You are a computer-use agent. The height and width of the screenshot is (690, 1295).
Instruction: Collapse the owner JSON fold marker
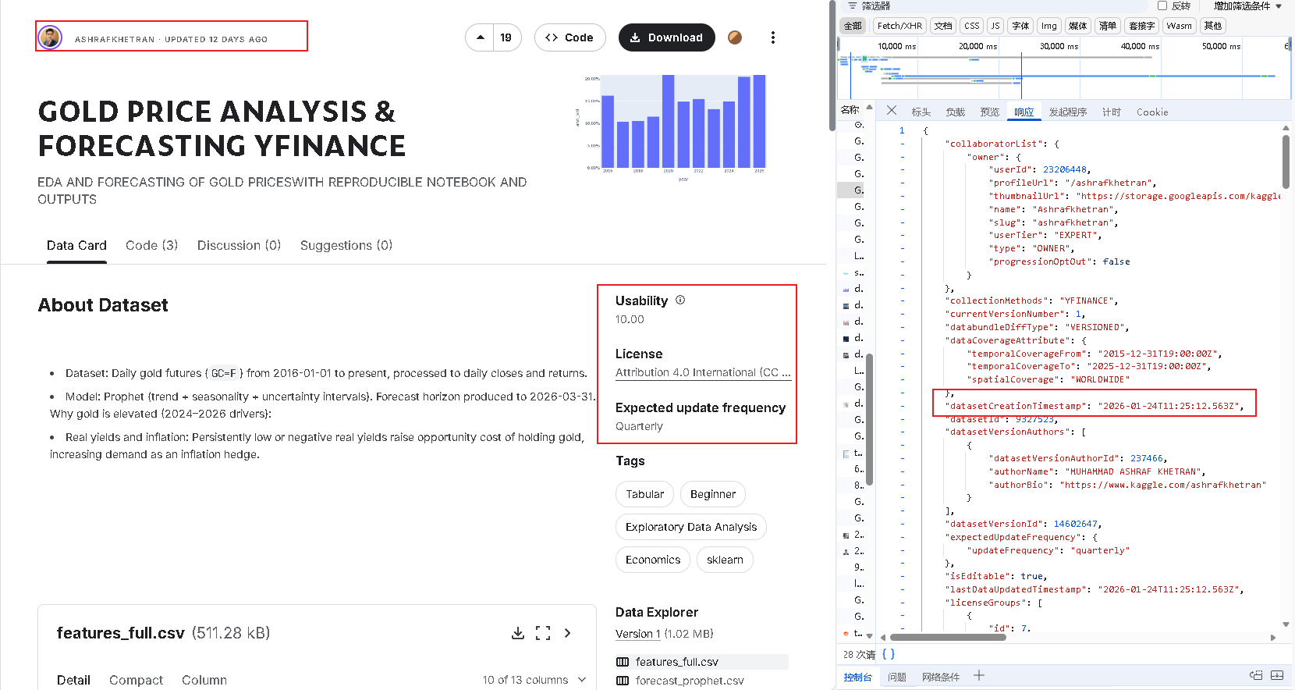[903, 157]
